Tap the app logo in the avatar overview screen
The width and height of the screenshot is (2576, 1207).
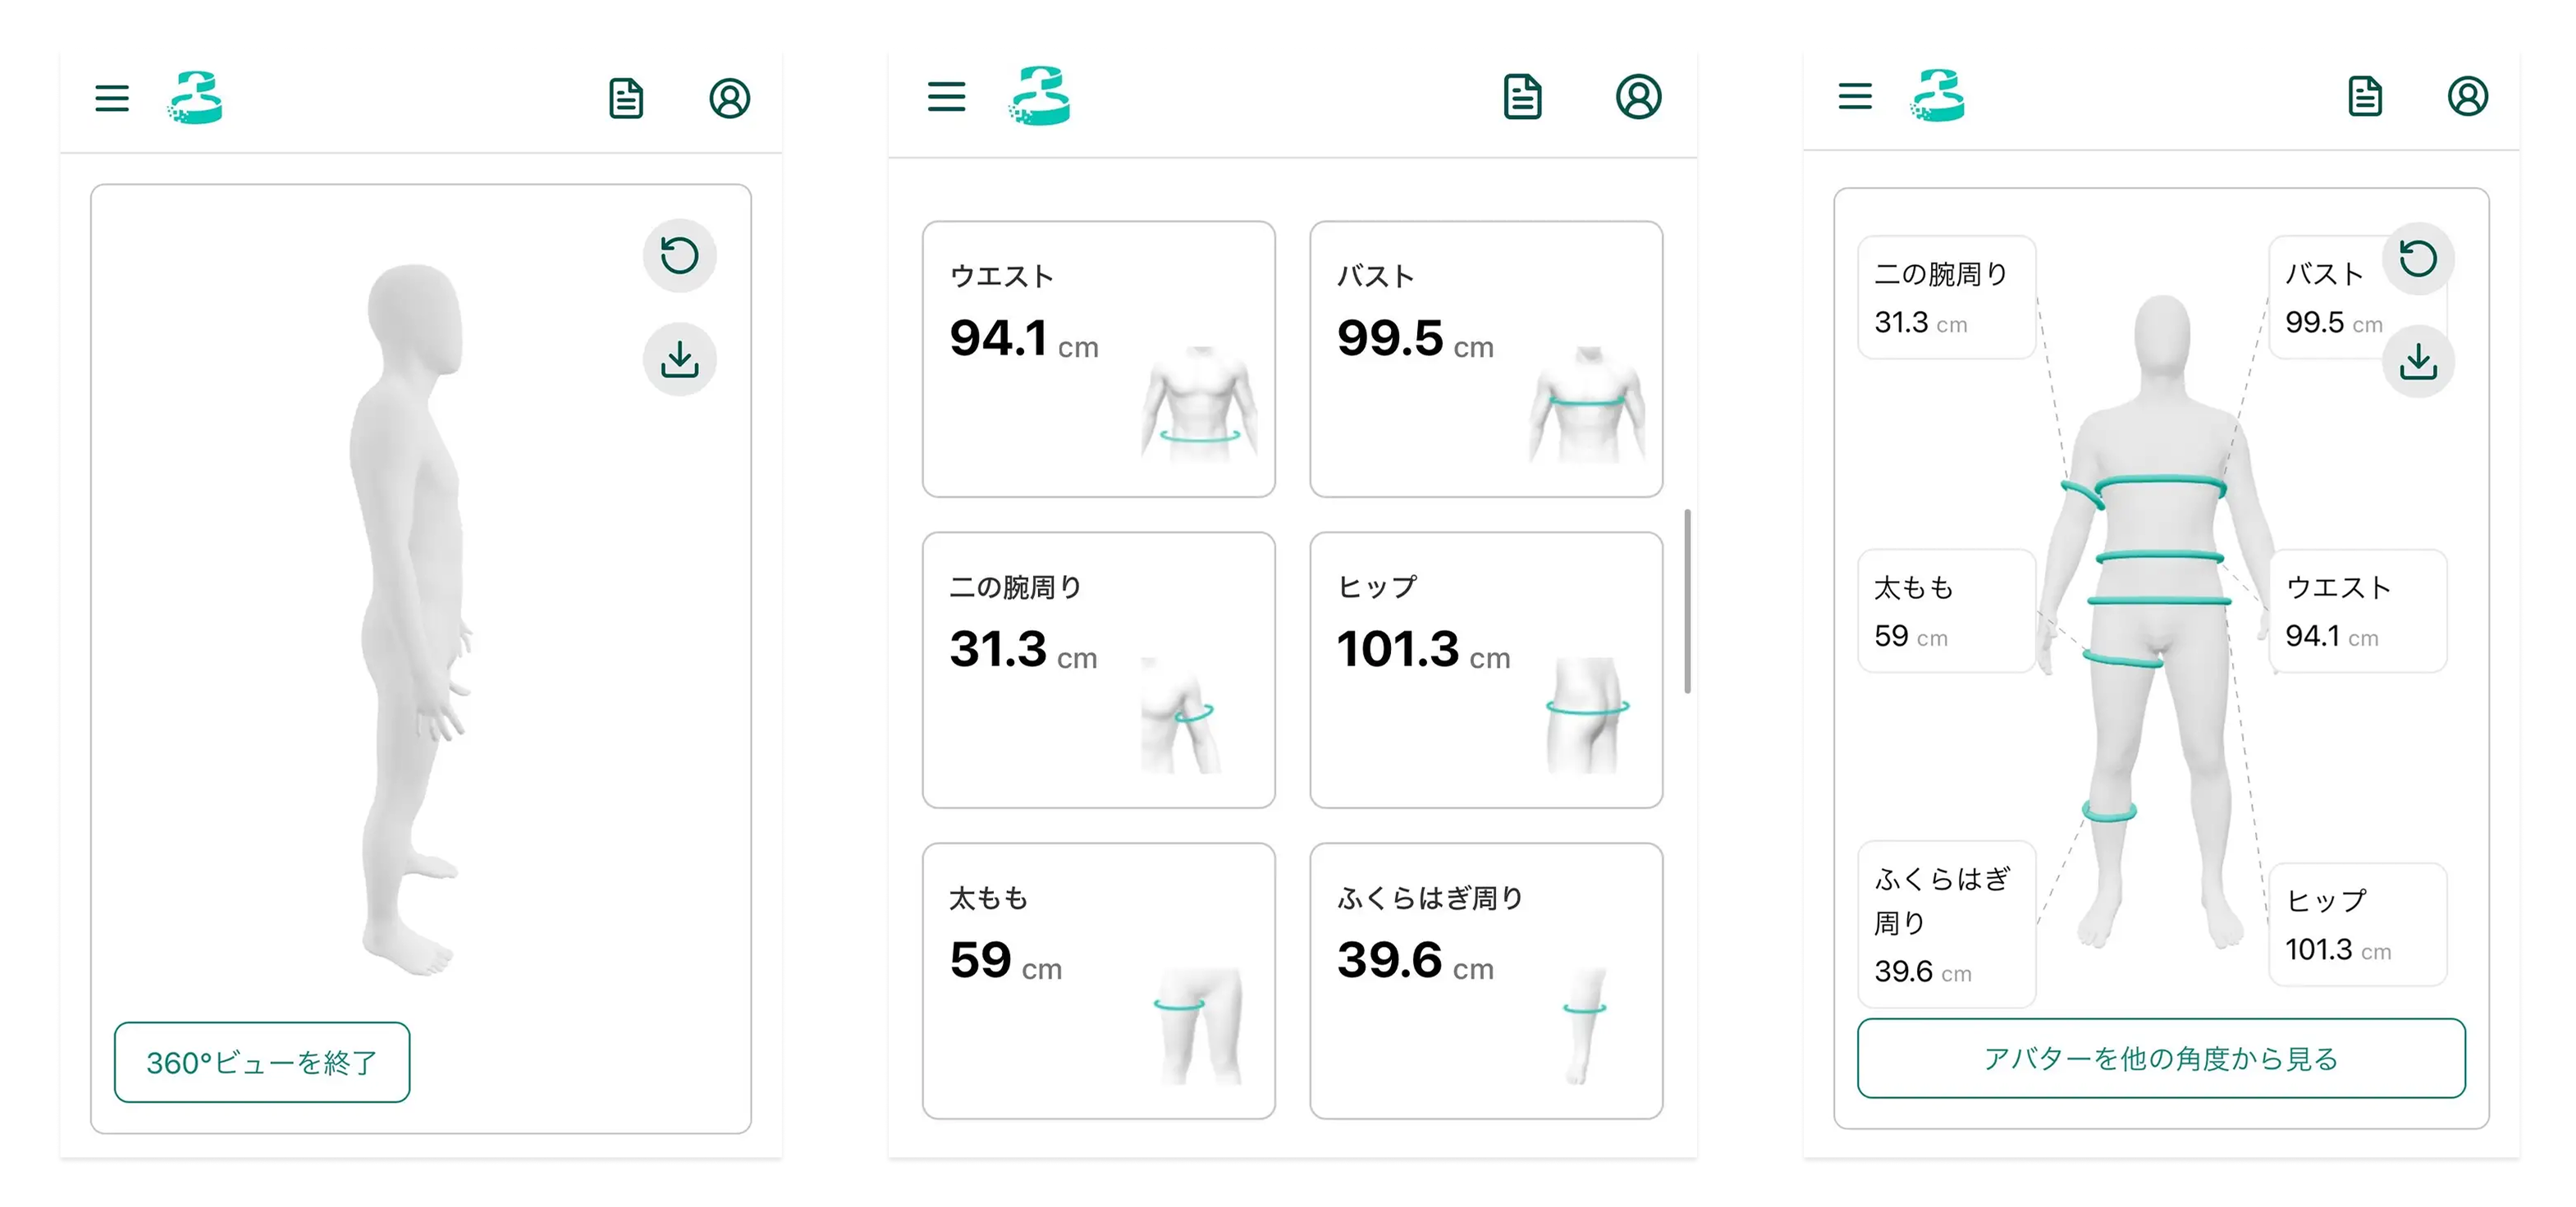pos(1938,96)
